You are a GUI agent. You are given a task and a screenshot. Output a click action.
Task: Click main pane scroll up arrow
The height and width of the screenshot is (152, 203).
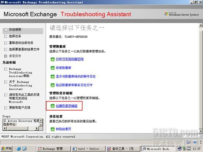click(201, 25)
